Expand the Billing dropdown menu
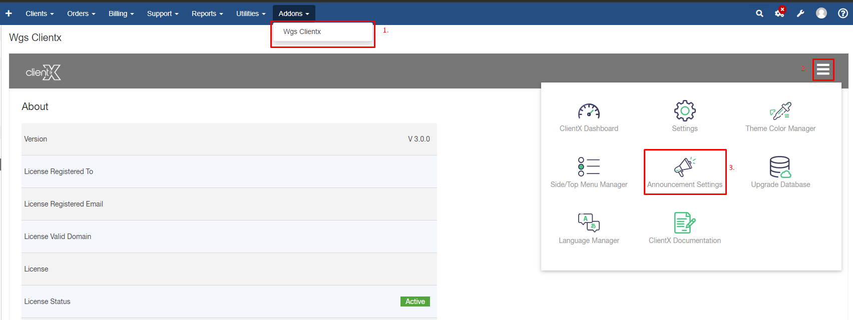The image size is (853, 320). click(121, 13)
